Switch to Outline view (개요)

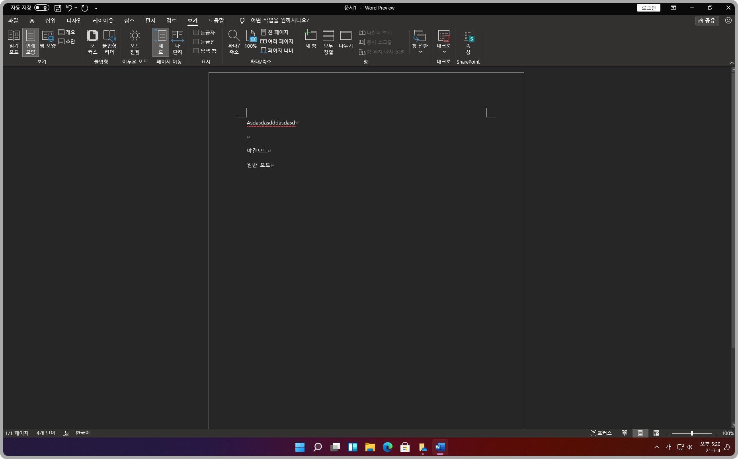pos(67,32)
